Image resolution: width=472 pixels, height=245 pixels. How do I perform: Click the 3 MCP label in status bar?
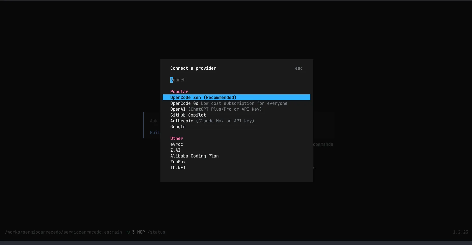pos(138,232)
